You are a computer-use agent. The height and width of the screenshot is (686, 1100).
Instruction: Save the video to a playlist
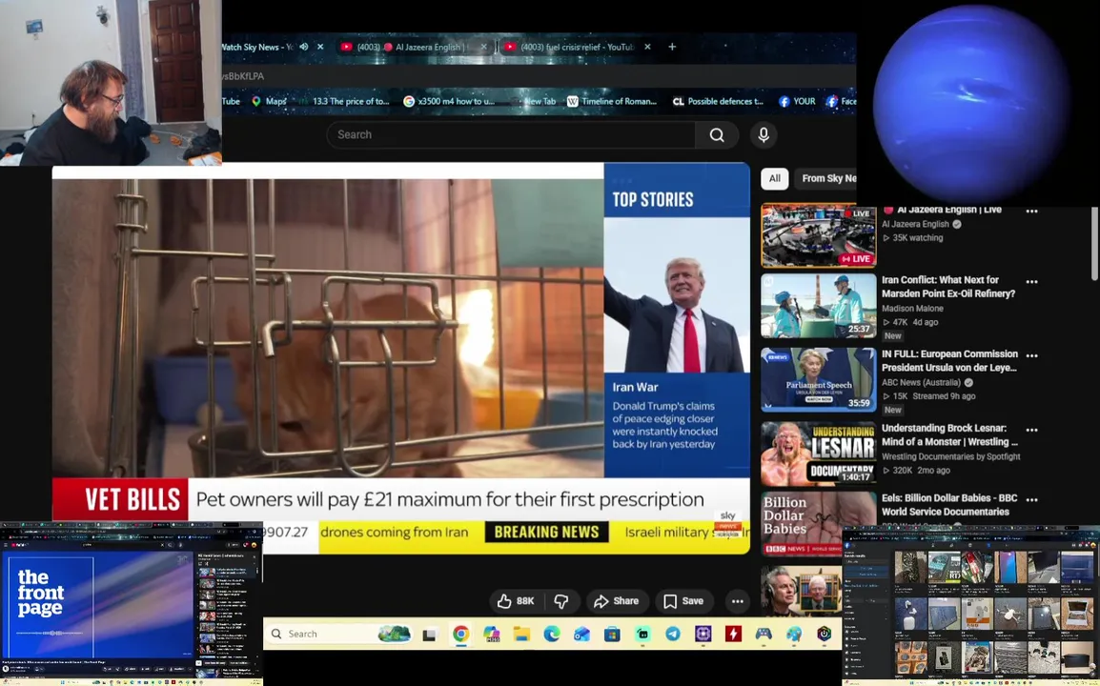click(683, 601)
